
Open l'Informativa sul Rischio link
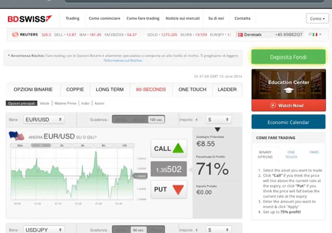tap(123, 61)
